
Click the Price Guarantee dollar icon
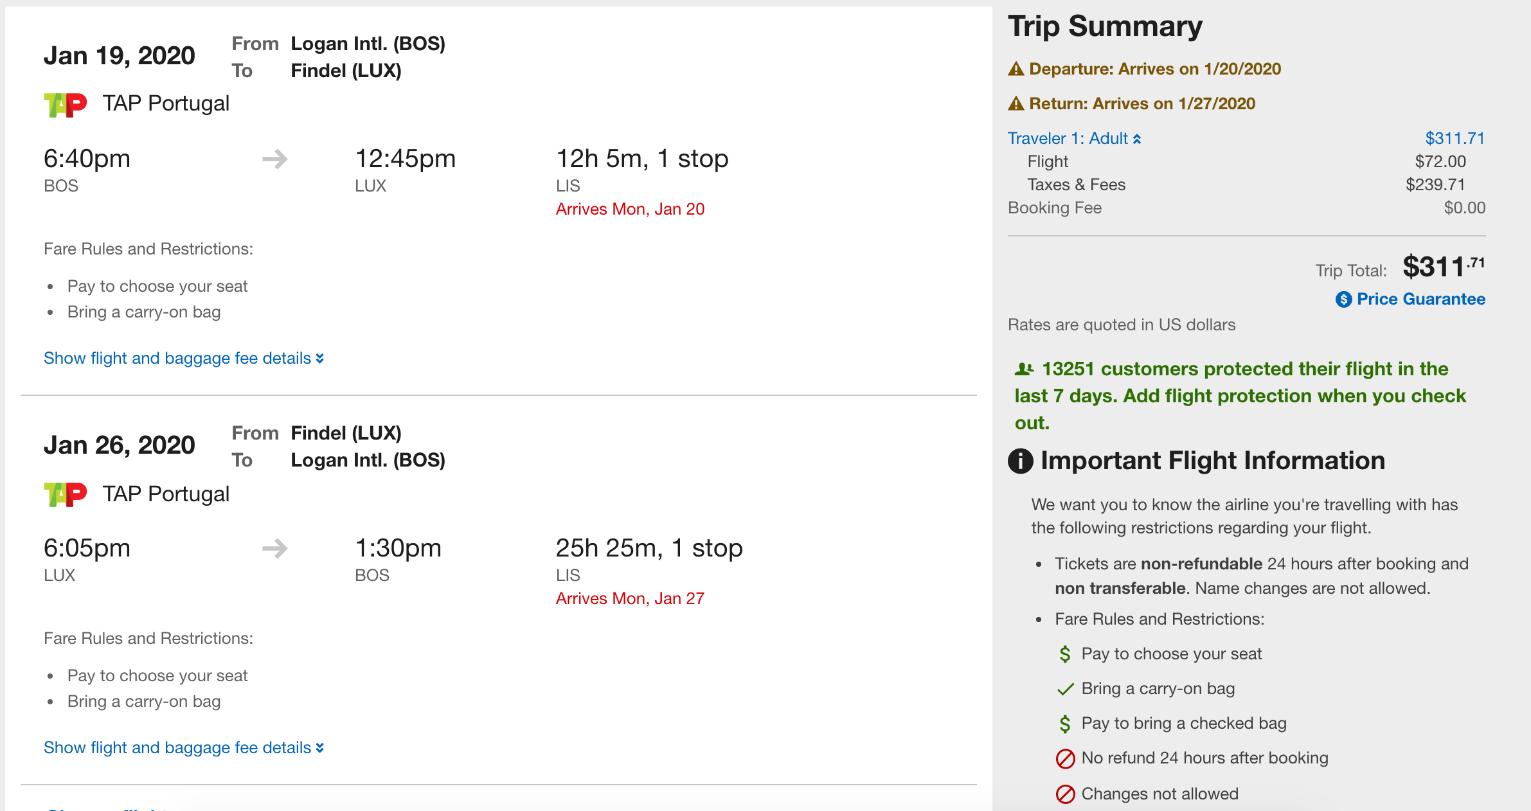[1343, 299]
